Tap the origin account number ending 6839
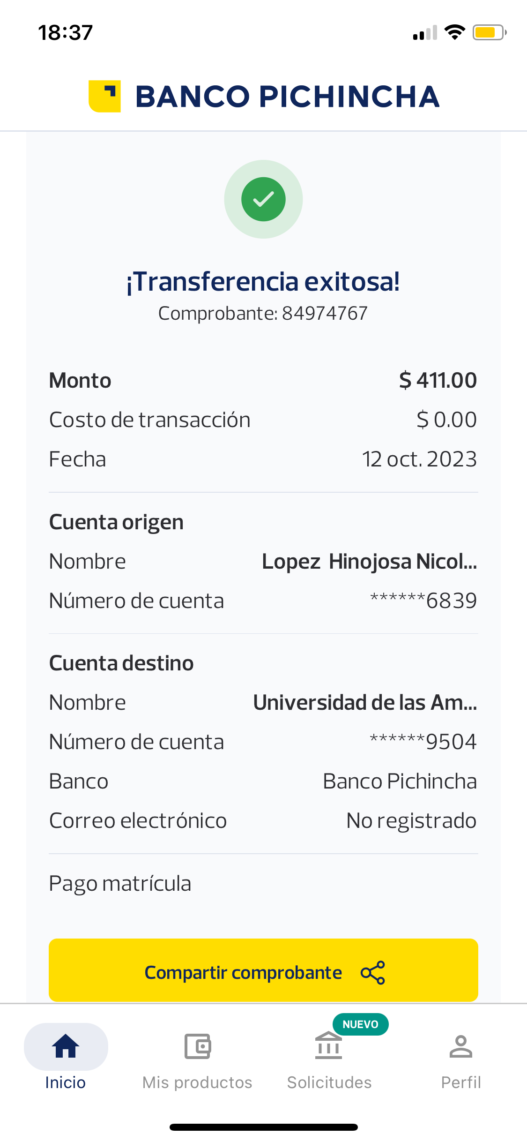This screenshot has width=527, height=1142. click(x=423, y=601)
